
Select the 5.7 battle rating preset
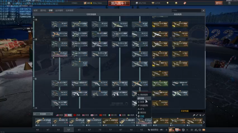[x=69, y=130]
